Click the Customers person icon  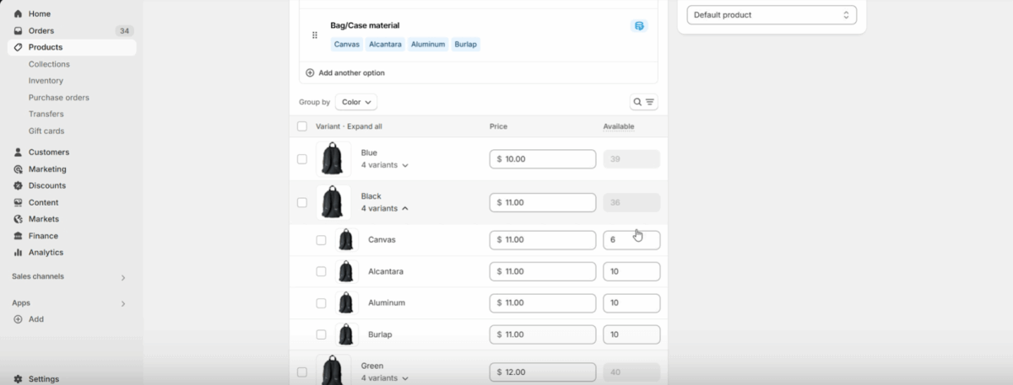coord(19,152)
